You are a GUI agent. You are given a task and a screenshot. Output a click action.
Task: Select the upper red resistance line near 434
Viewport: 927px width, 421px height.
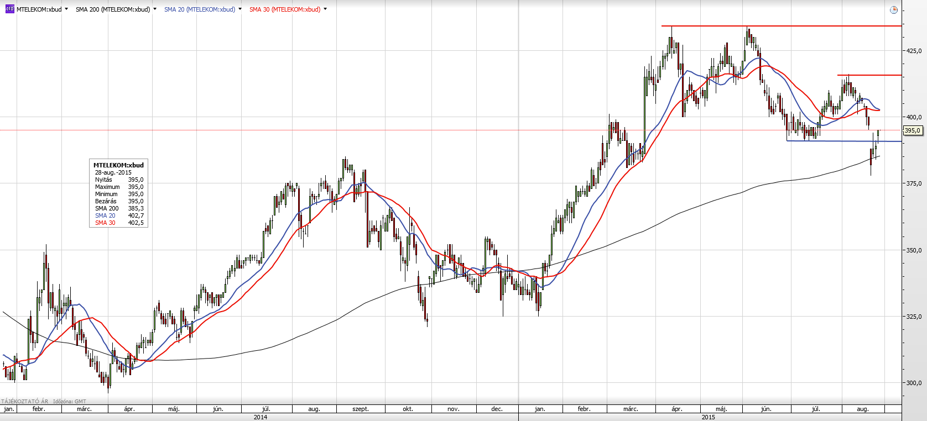pos(781,26)
